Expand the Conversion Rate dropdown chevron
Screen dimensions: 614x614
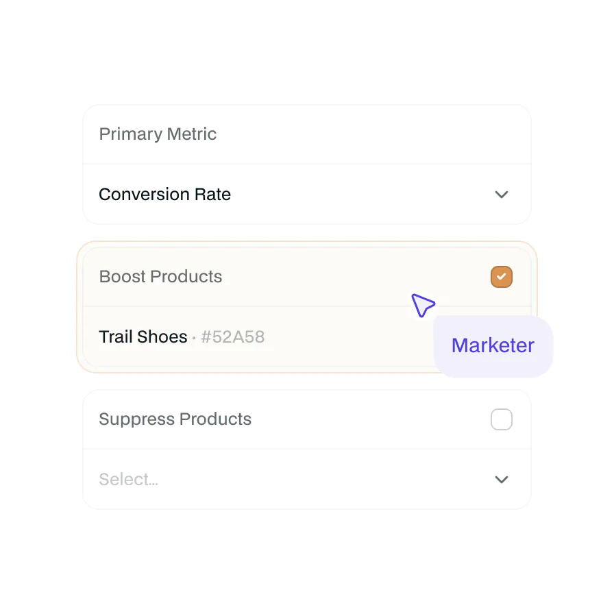pyautogui.click(x=501, y=195)
